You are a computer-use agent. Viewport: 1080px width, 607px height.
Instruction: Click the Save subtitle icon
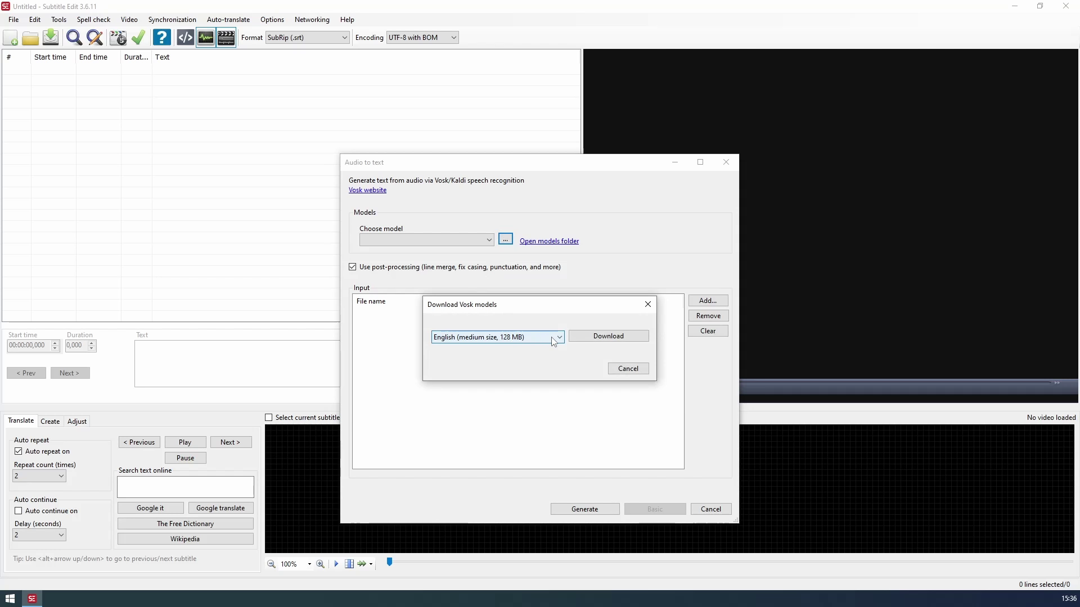tap(51, 38)
